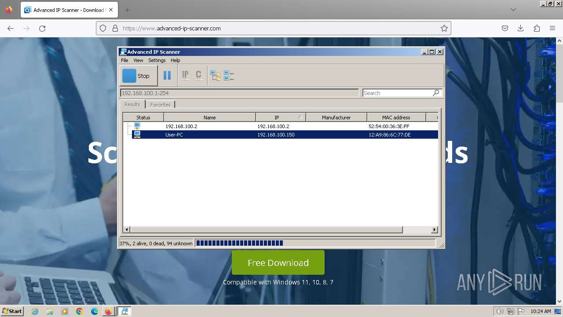563x317 pixels.
Task: Click the network tray icon
Action: (511, 311)
